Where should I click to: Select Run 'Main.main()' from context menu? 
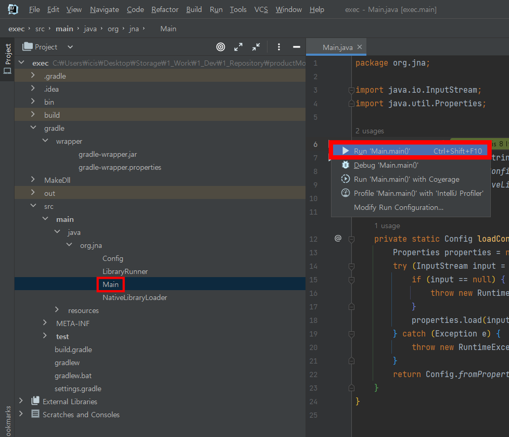(411, 151)
